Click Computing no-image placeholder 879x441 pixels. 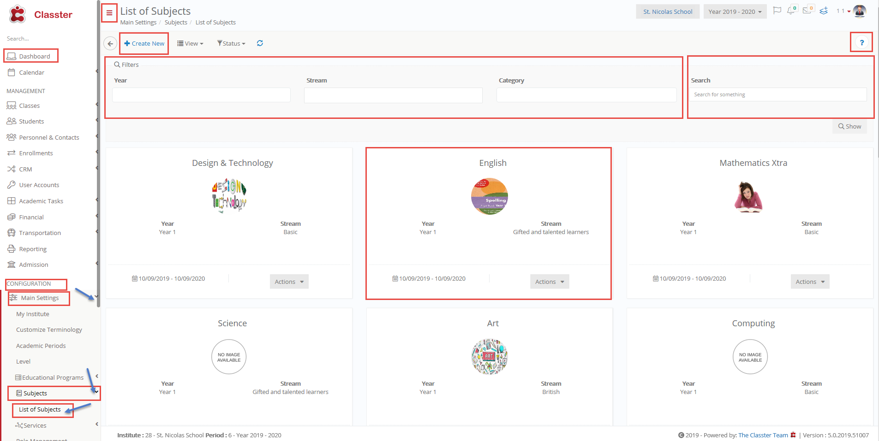(x=750, y=357)
